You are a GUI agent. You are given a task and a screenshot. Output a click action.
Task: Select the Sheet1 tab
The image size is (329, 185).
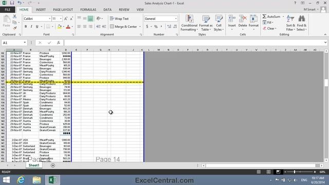click(34, 165)
